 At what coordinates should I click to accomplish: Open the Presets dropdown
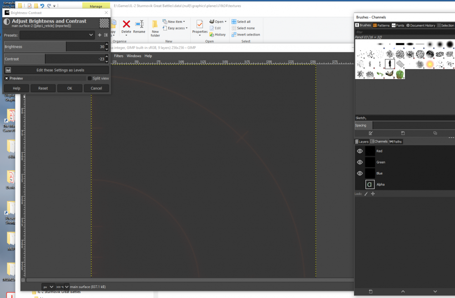[x=57, y=35]
